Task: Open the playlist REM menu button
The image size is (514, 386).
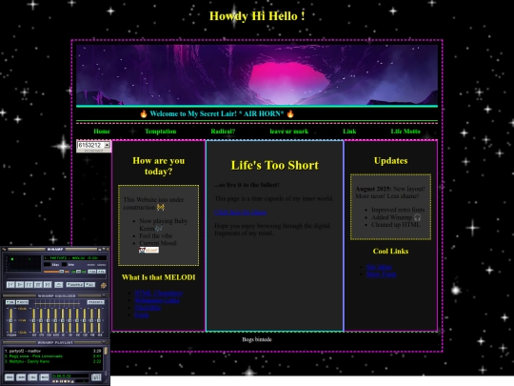Action: 21,377
